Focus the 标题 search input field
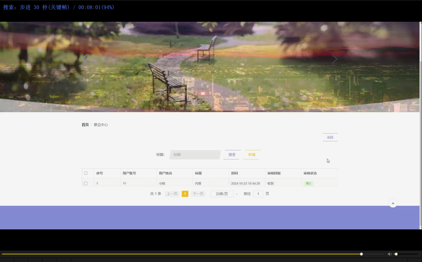The image size is (422, 262). tap(195, 155)
